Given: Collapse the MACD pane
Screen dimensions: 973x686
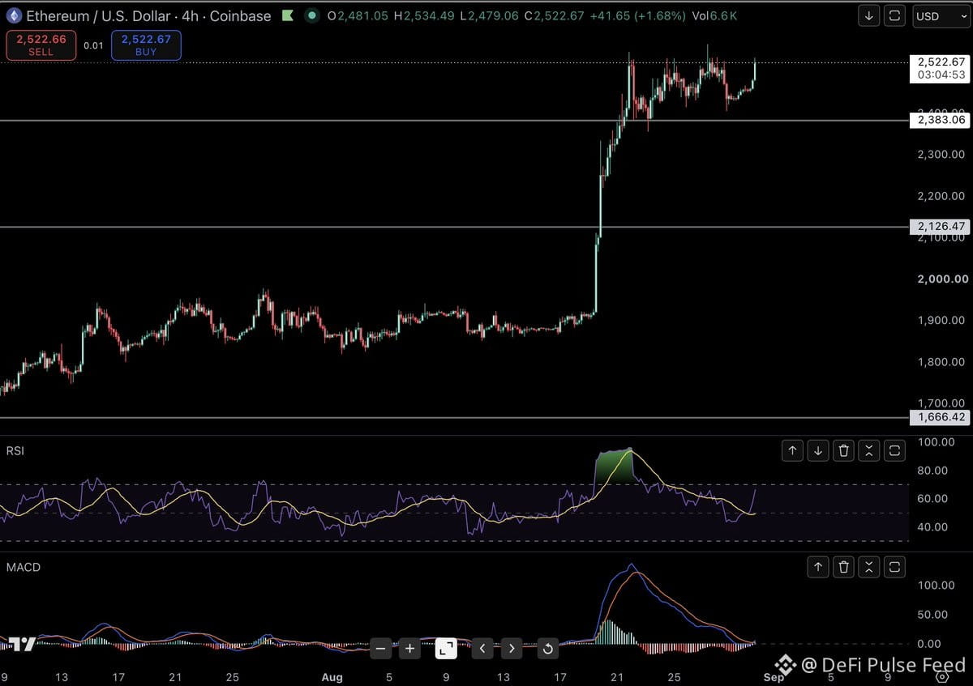Looking at the screenshot, I should point(869,567).
